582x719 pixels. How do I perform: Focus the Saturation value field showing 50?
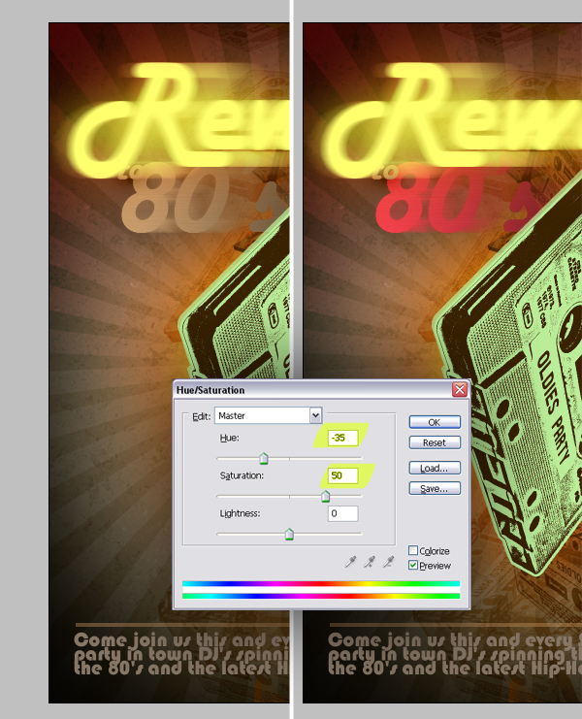pyautogui.click(x=343, y=475)
